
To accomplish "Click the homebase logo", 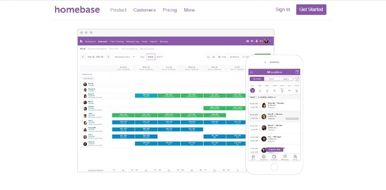I will point(77,10).
